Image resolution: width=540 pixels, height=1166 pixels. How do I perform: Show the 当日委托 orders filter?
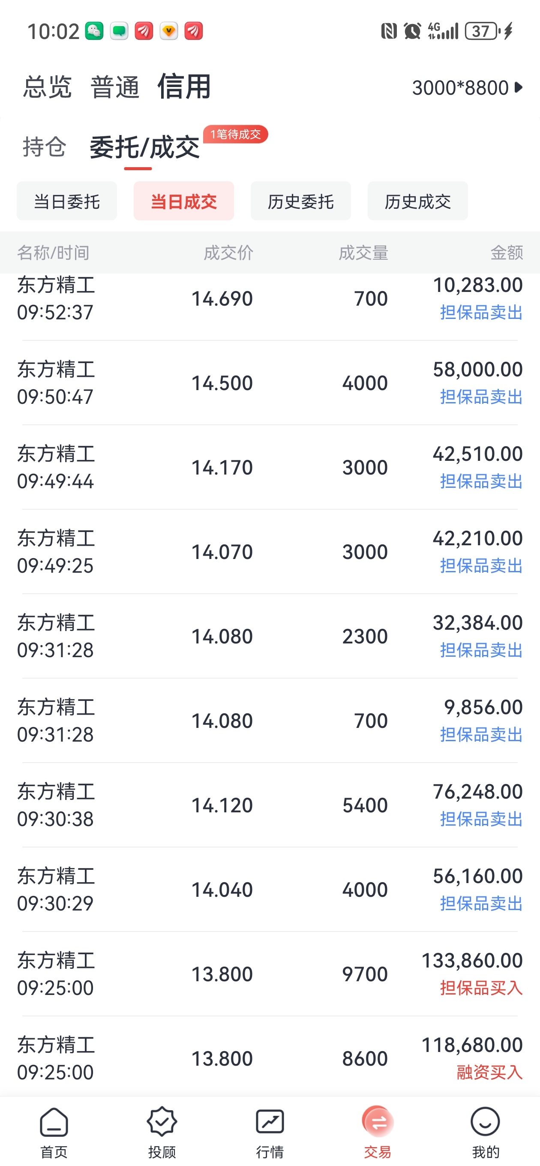(x=67, y=201)
